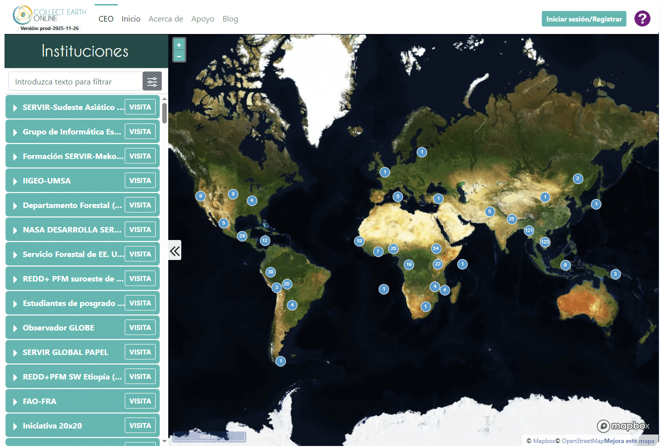Screen dimensions: 664x448
Task: Go to the Acerca de page
Action: click(x=166, y=19)
